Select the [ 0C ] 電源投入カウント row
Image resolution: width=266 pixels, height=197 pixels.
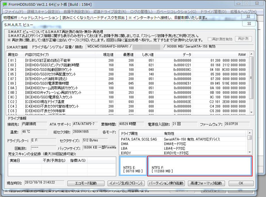pyautogui.click(x=128, y=97)
